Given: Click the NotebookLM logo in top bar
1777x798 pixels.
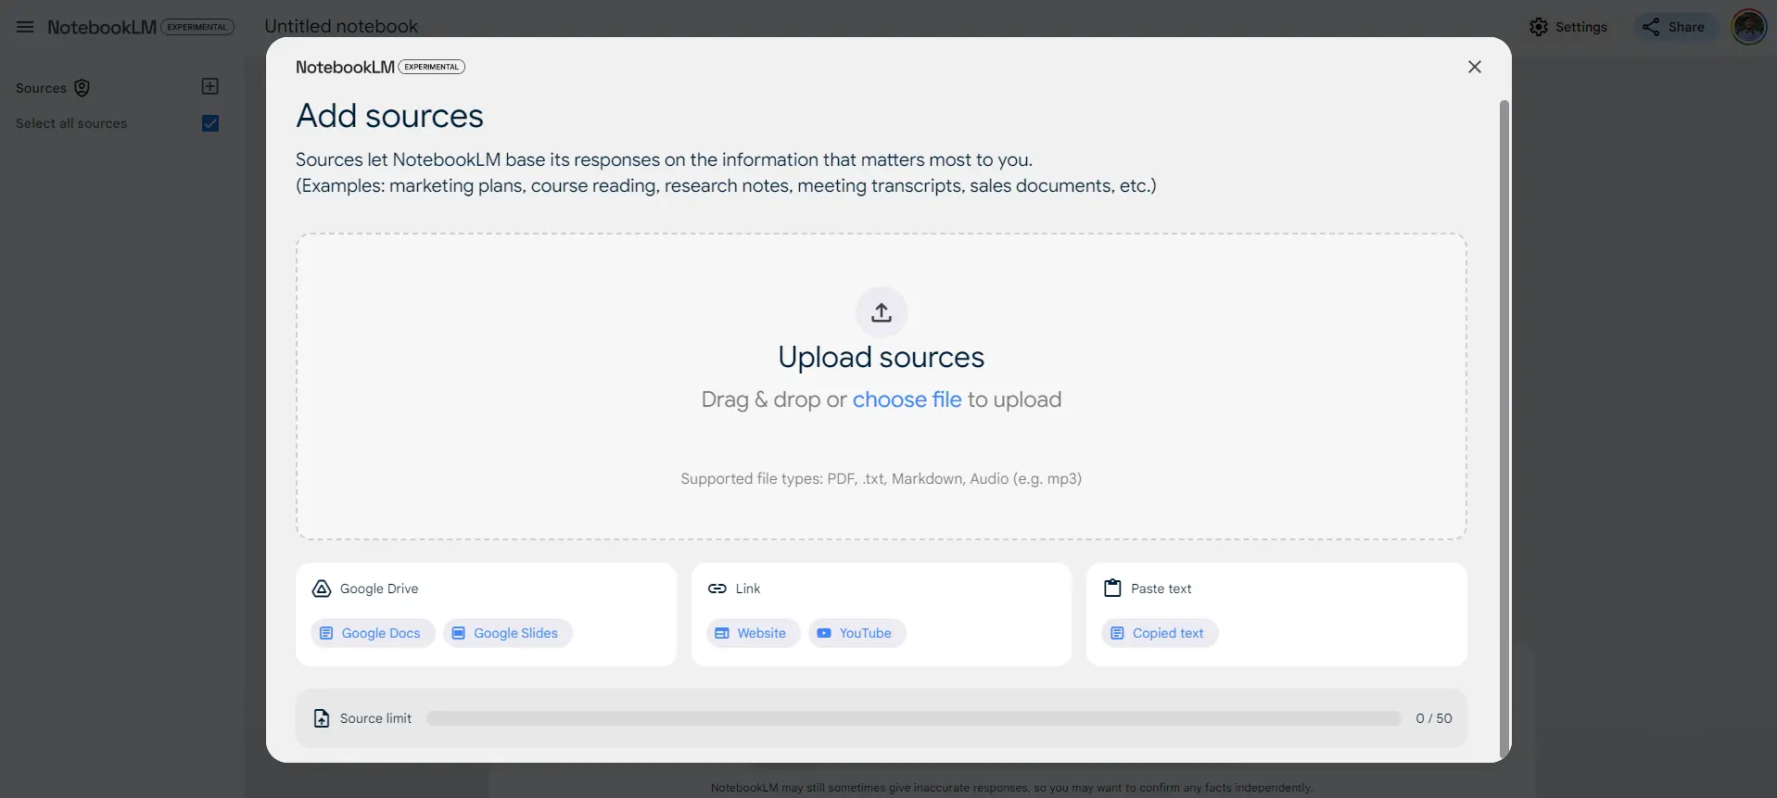Looking at the screenshot, I should 102,27.
